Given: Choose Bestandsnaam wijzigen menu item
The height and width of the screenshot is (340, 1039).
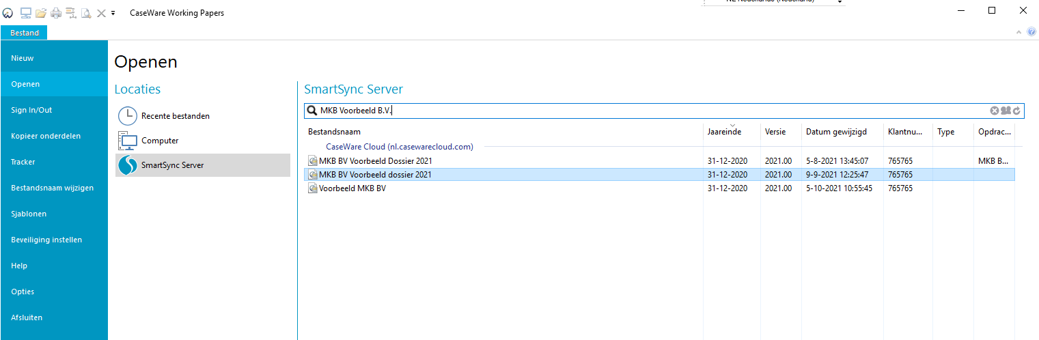Looking at the screenshot, I should (54, 188).
